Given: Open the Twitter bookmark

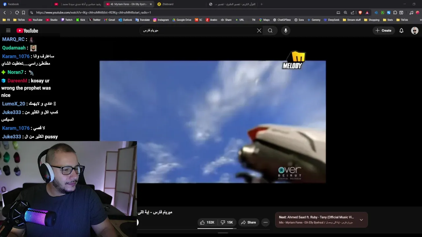Looking at the screenshot, I should [94, 20].
